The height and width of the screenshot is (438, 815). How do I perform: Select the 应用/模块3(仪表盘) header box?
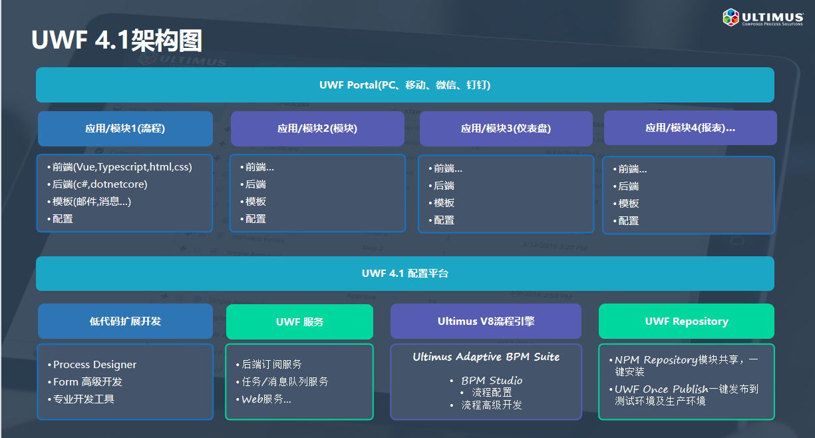click(x=506, y=128)
